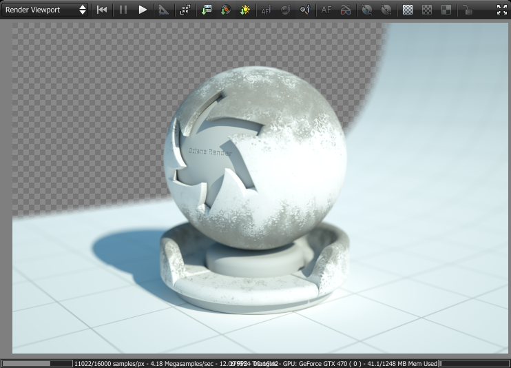Click the disc icon with green arrow
This screenshot has height=368, width=511.
pyautogui.click(x=225, y=10)
